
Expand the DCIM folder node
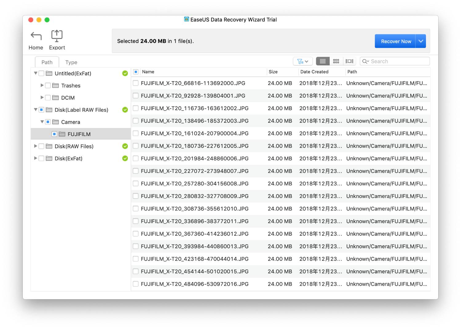pos(42,97)
